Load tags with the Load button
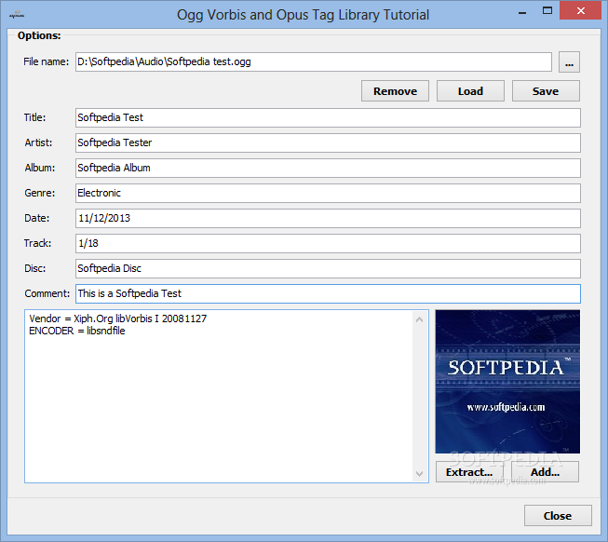This screenshot has width=608, height=542. 470,91
